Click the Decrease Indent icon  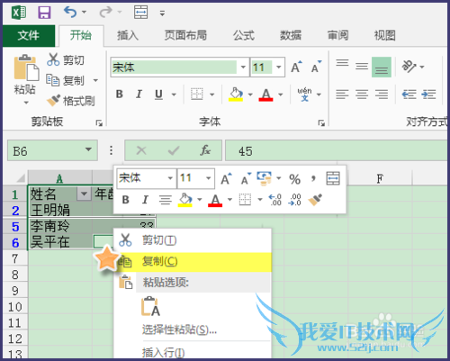click(409, 95)
